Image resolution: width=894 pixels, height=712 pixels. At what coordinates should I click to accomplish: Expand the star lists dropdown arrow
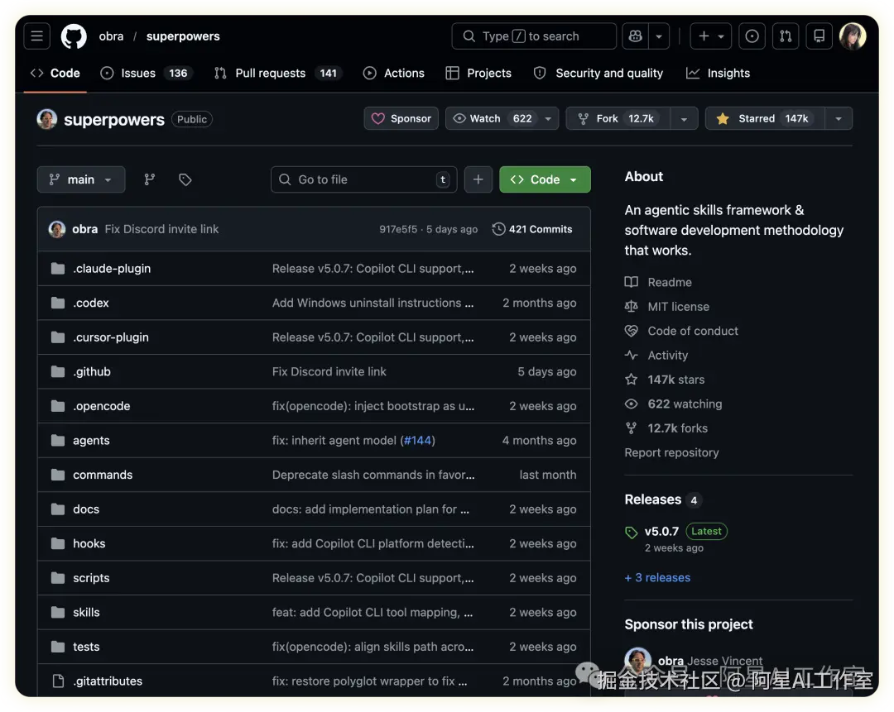pos(839,118)
